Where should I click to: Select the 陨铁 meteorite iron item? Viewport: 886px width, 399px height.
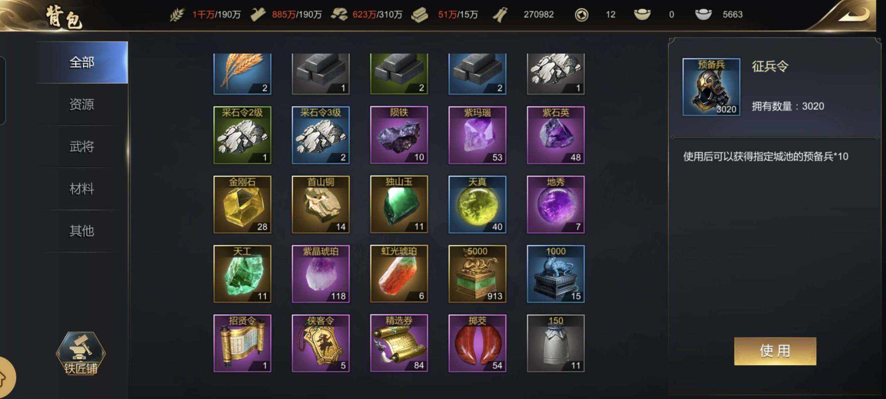(399, 135)
